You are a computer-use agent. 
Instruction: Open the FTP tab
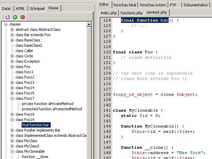(x=173, y=5)
